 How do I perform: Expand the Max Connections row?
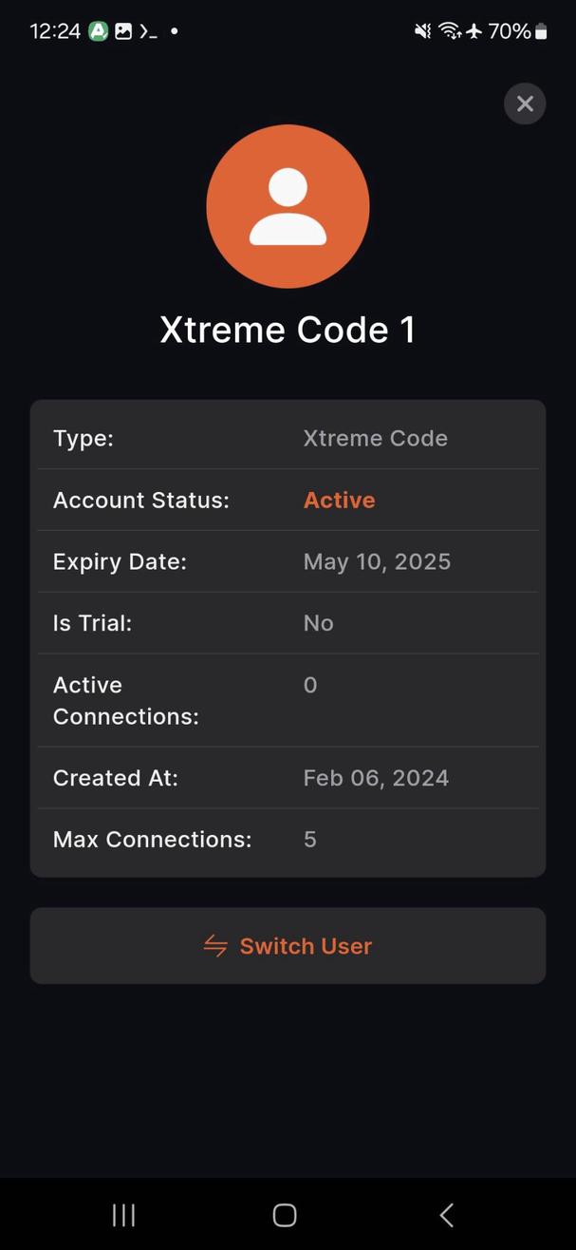click(x=288, y=839)
